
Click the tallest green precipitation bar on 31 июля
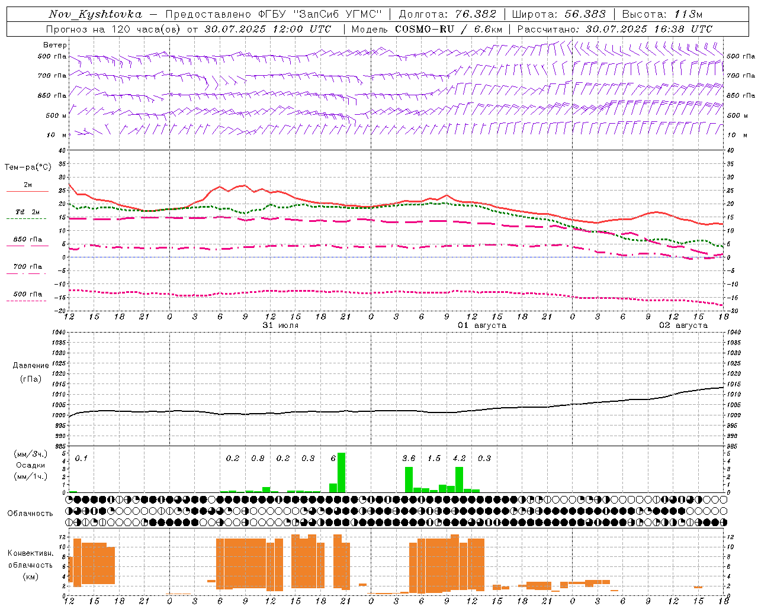(341, 472)
